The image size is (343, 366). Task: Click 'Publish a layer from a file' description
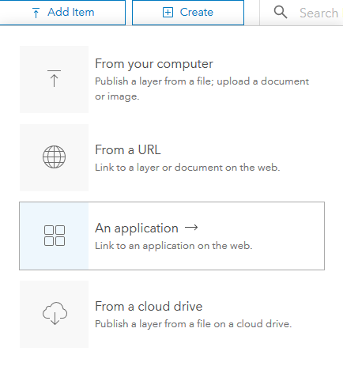[202, 89]
